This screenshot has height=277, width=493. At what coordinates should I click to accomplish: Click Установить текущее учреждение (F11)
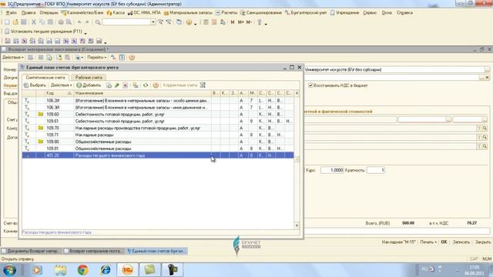43,32
